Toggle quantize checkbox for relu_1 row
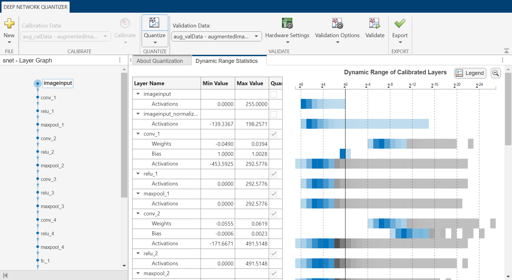The image size is (512, 280). 274,174
